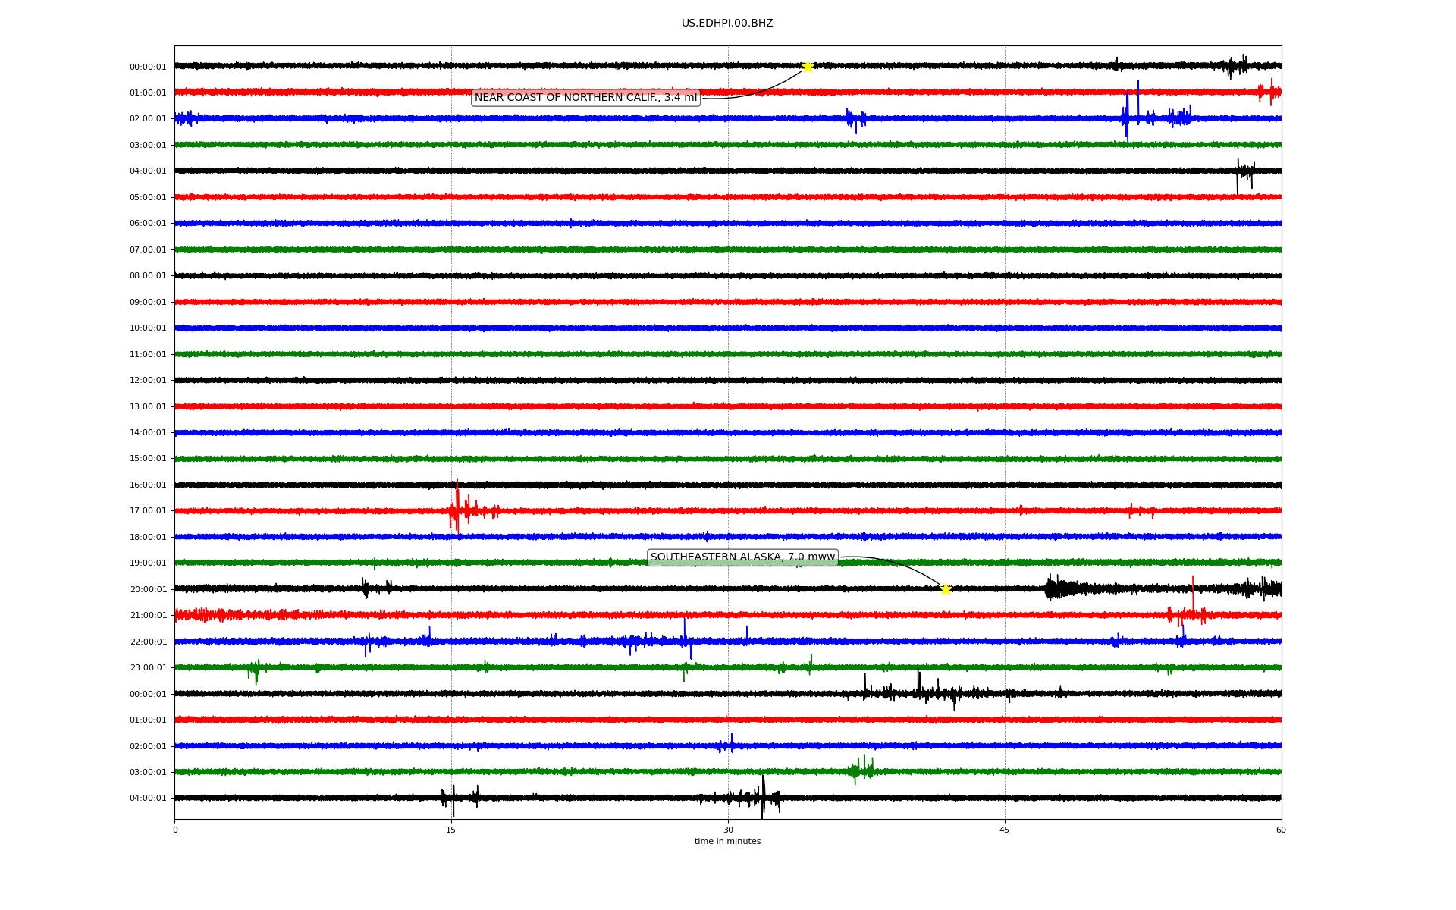
Task: Click the large red spike on the 17:00 trace
Action: click(457, 507)
